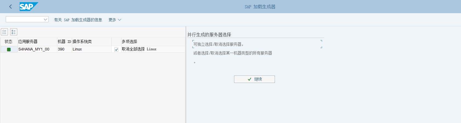Expand the 更多 (More) menu

pos(115,20)
